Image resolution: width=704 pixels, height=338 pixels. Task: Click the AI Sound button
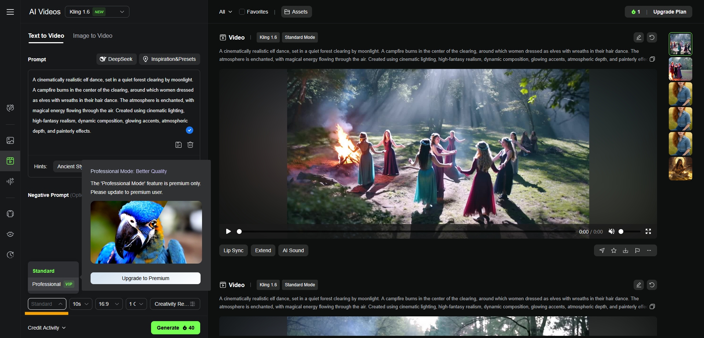tap(293, 250)
